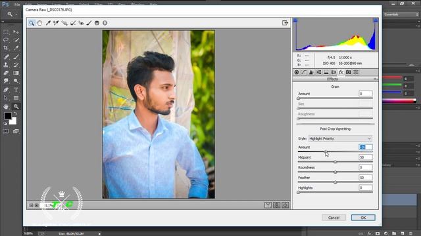The image size is (421, 236).
Task: Toggle Camera Raw full screen mode icon
Action: (x=285, y=23)
